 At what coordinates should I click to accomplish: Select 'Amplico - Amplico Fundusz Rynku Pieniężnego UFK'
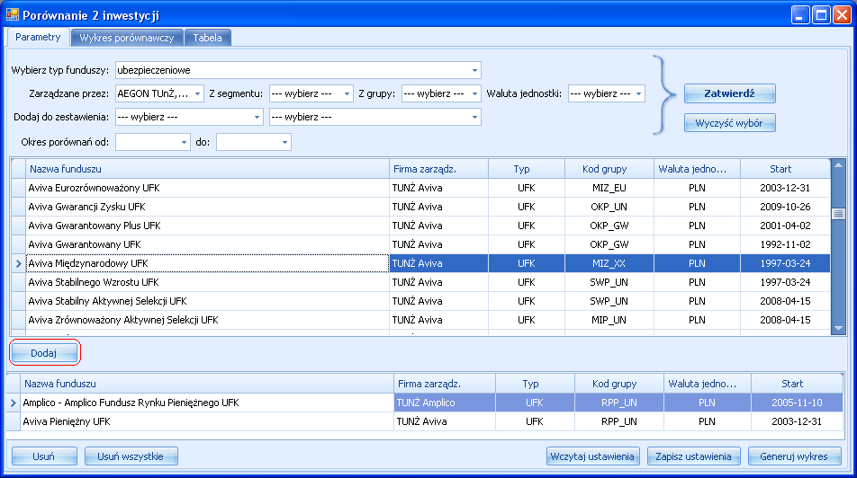click(x=424, y=403)
